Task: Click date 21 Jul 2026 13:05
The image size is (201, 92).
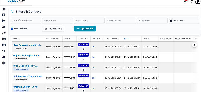Action: tap(132, 68)
